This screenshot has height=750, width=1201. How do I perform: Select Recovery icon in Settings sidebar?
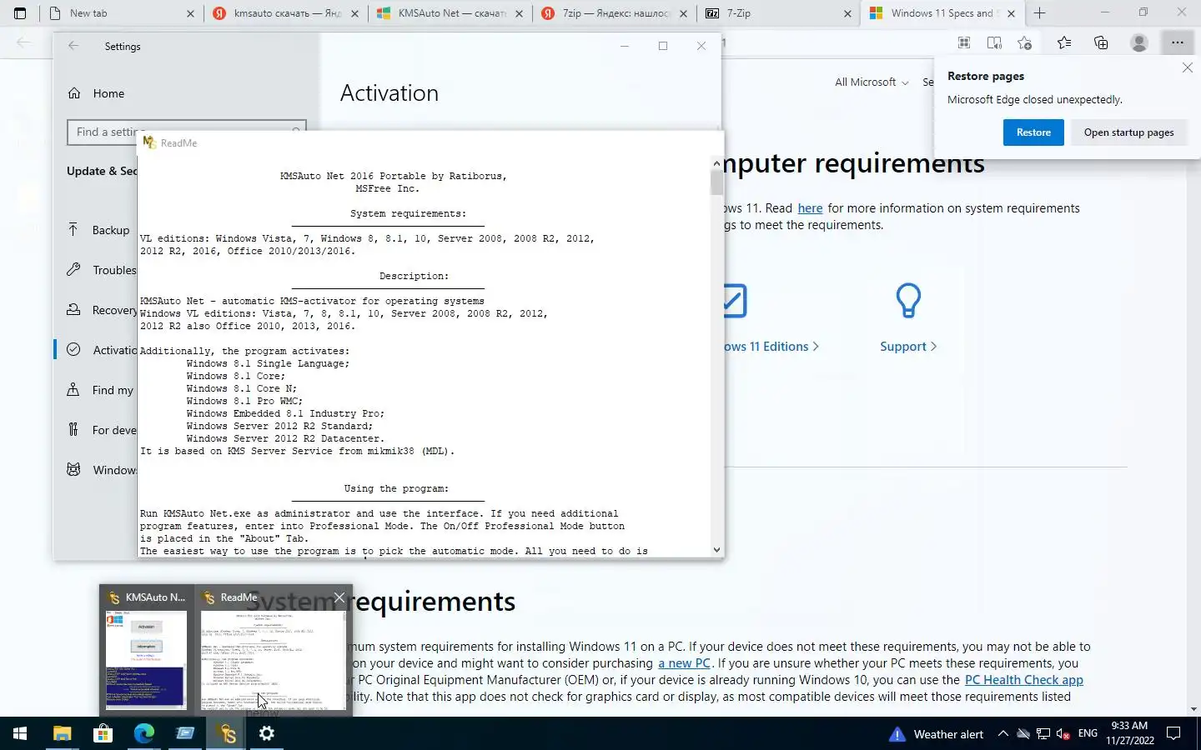click(73, 310)
